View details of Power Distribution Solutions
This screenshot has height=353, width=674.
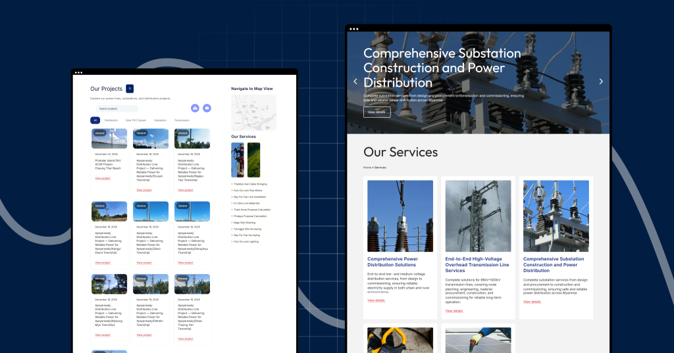click(376, 300)
